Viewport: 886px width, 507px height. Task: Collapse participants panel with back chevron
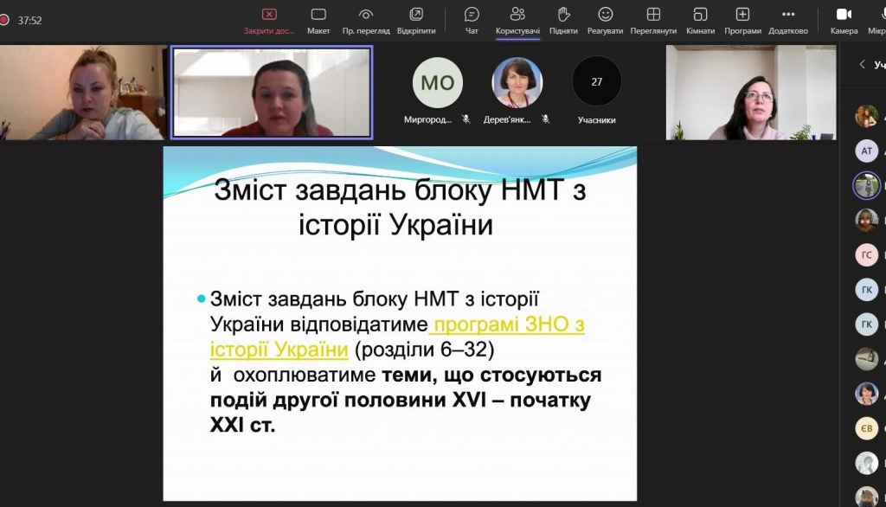point(862,64)
